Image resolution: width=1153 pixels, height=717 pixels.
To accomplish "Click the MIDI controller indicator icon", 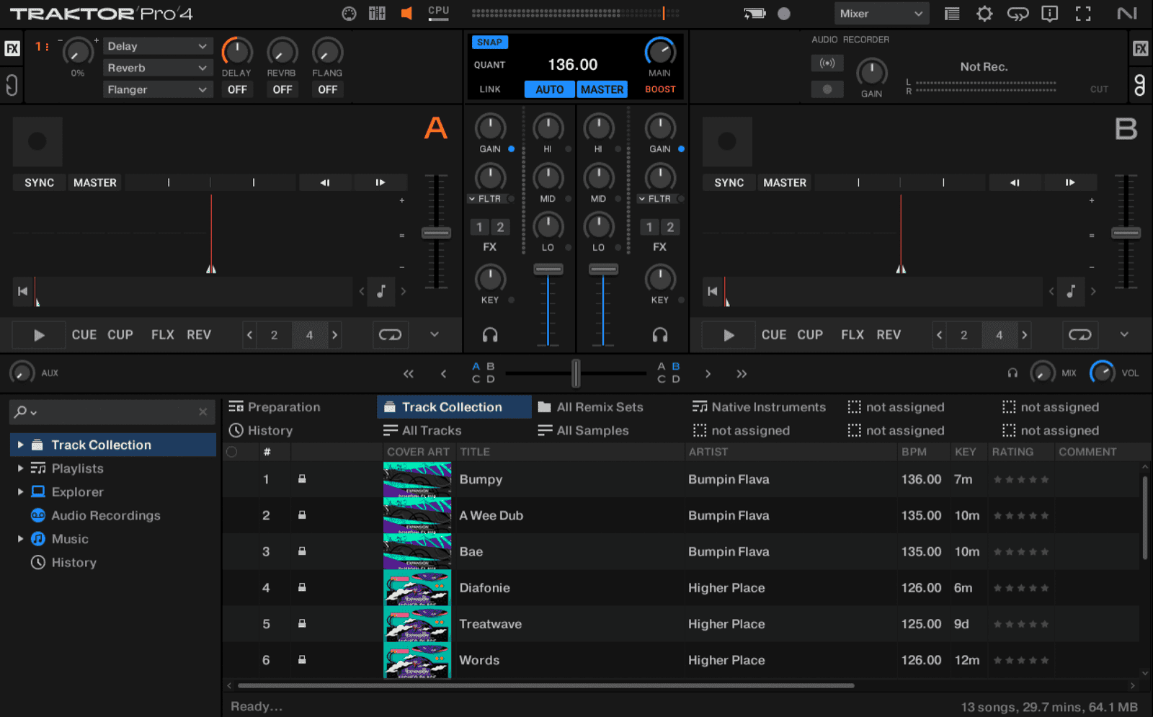I will point(349,14).
